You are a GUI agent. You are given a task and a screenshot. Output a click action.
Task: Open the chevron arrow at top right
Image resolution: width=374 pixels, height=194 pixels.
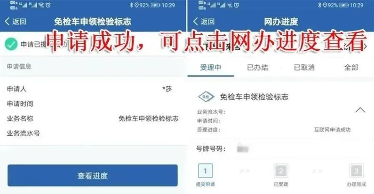366,47
